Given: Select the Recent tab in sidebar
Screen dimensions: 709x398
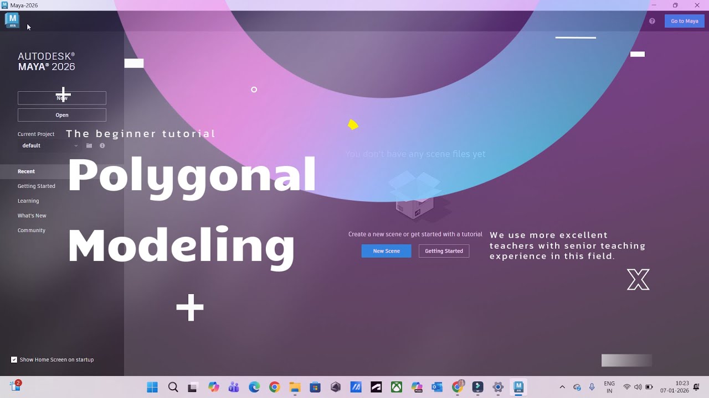Looking at the screenshot, I should tap(62, 171).
